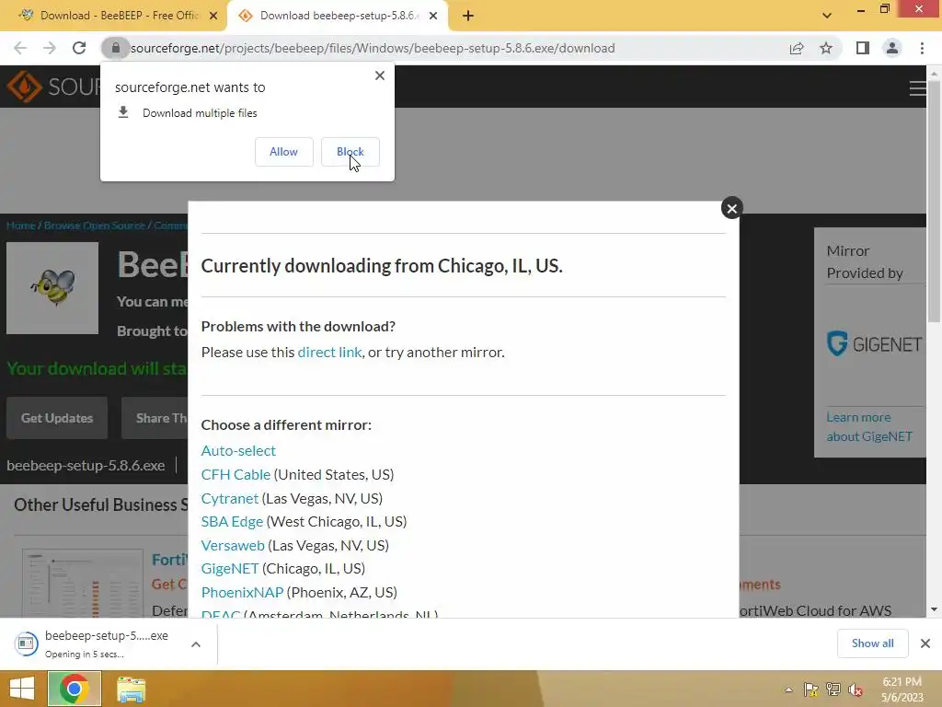Click the network tray icon
This screenshot has width=942, height=707.
(x=833, y=690)
